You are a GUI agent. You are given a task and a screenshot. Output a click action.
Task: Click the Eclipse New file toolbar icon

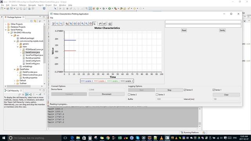tap(2, 9)
